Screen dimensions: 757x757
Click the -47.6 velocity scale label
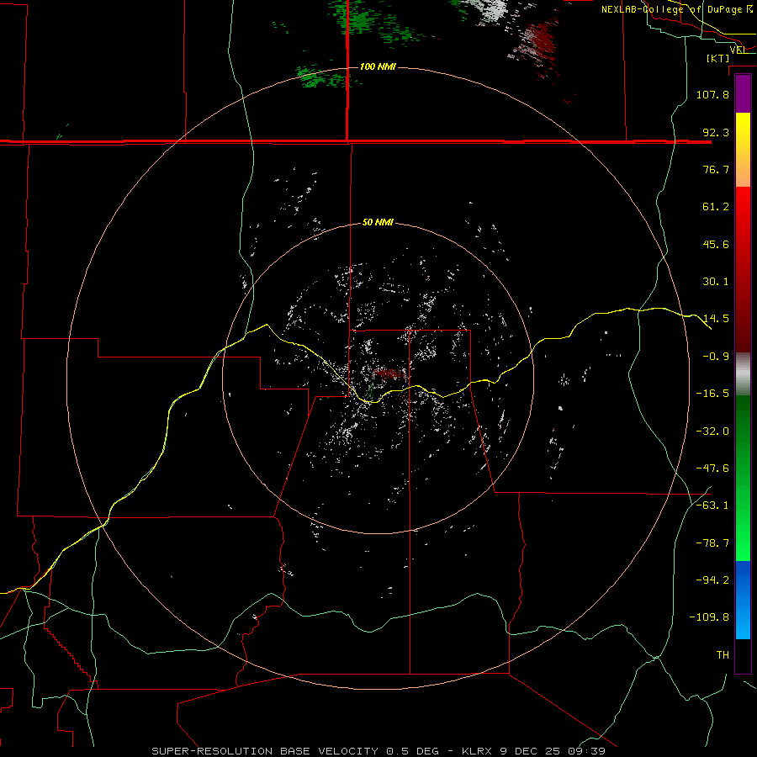click(712, 468)
